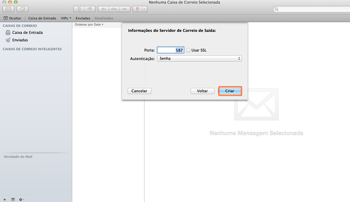The image size is (350, 202).
Task: Click CAIXAS DE CORREIO INTELIGENTES header
Action: pos(32,49)
